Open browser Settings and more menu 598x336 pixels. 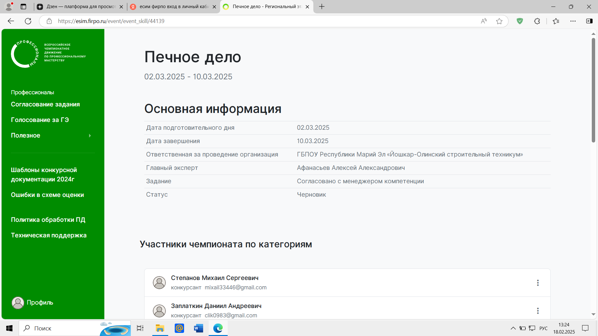[573, 21]
